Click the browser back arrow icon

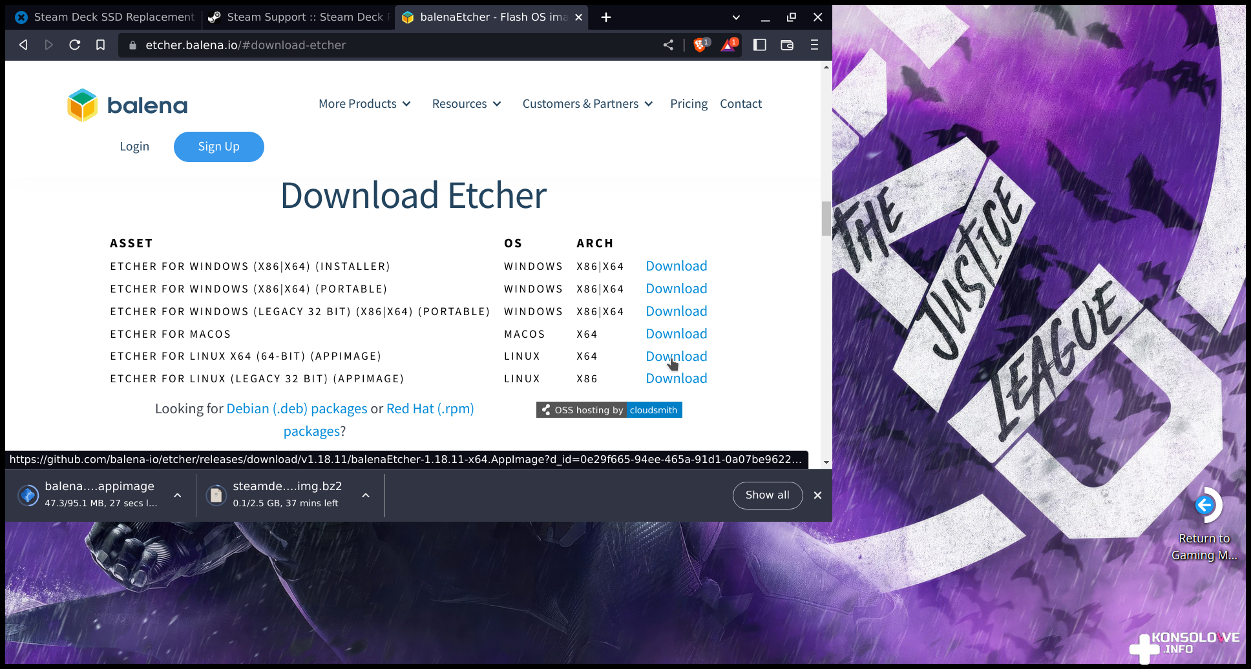[23, 45]
